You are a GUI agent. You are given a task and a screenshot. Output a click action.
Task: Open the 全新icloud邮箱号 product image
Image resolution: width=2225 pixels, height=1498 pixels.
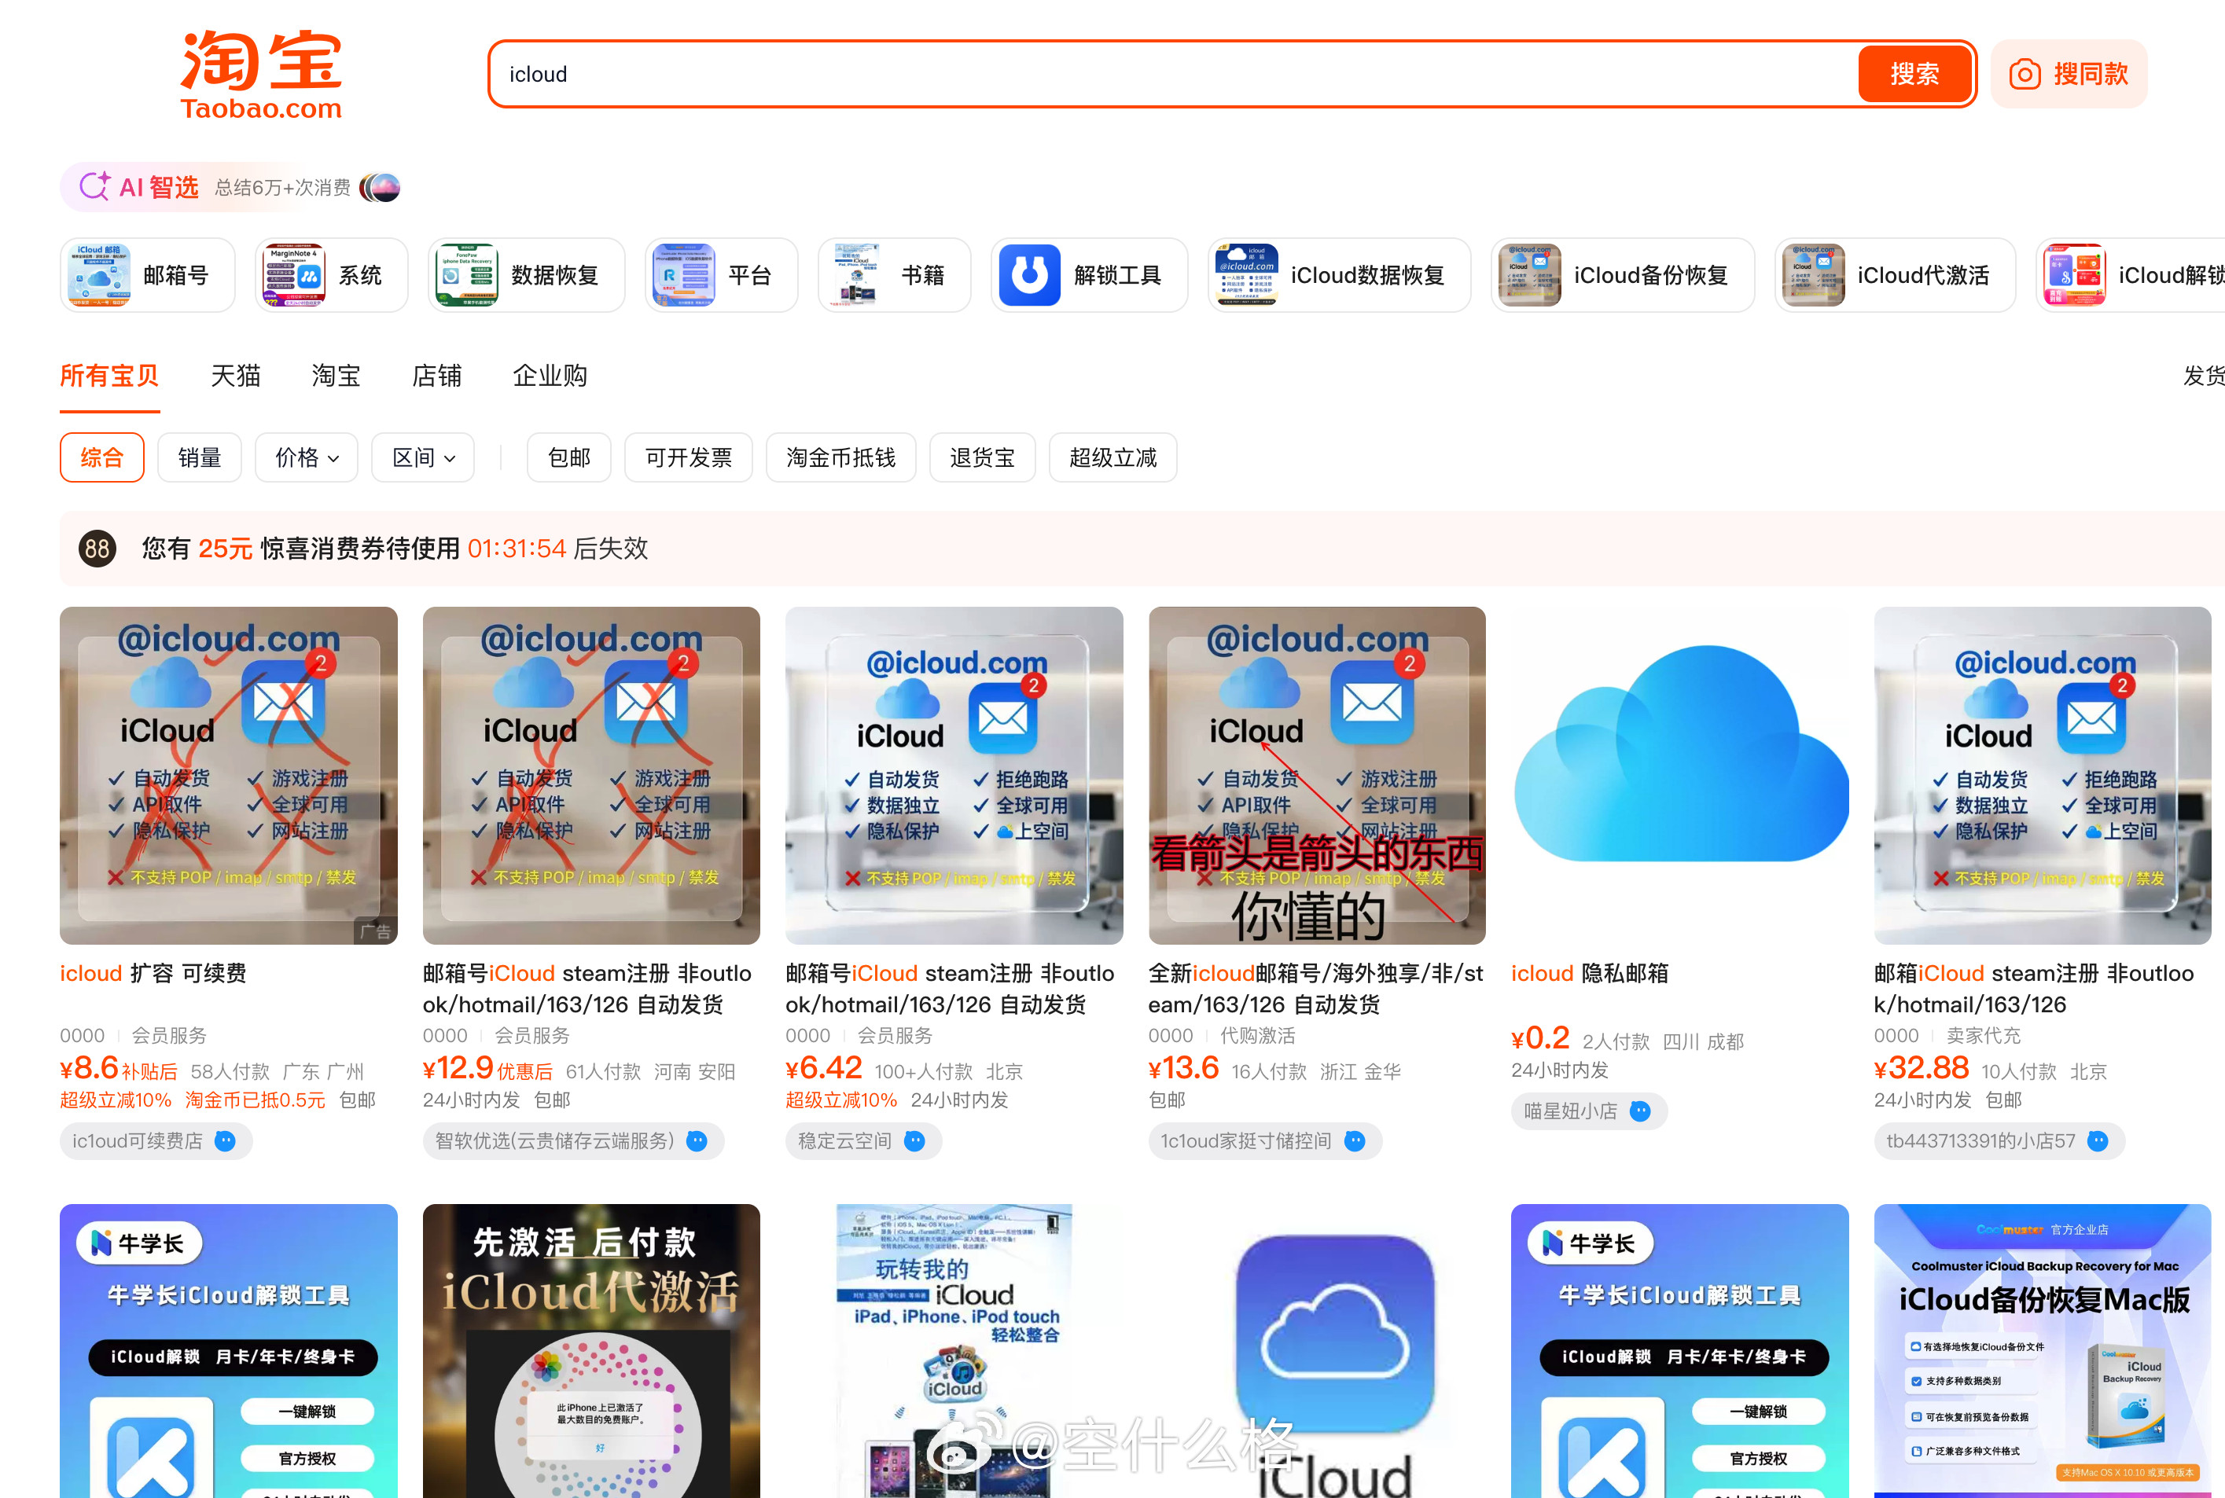coord(1317,775)
